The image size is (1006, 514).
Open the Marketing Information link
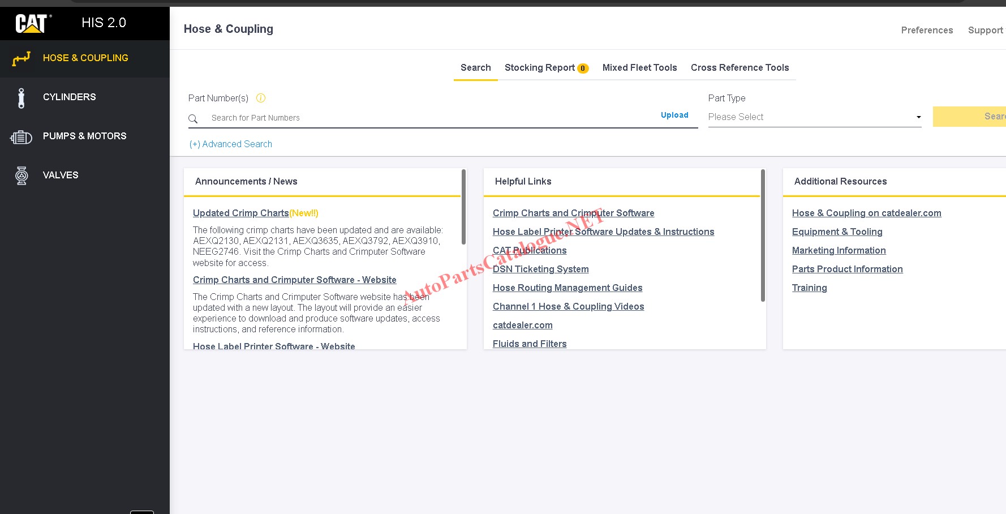[x=839, y=250]
